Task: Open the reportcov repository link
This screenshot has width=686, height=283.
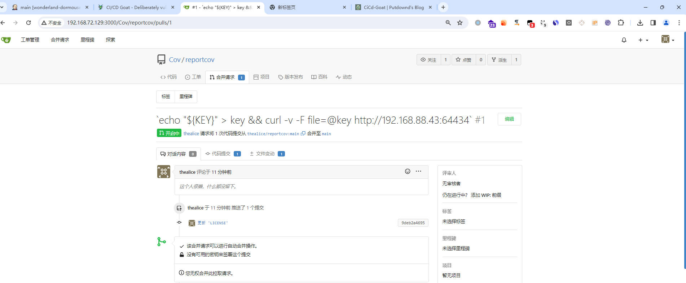Action: point(200,60)
